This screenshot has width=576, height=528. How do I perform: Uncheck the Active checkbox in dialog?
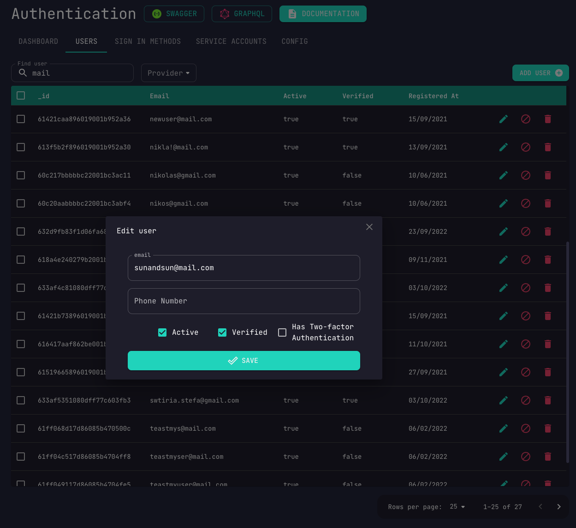162,332
